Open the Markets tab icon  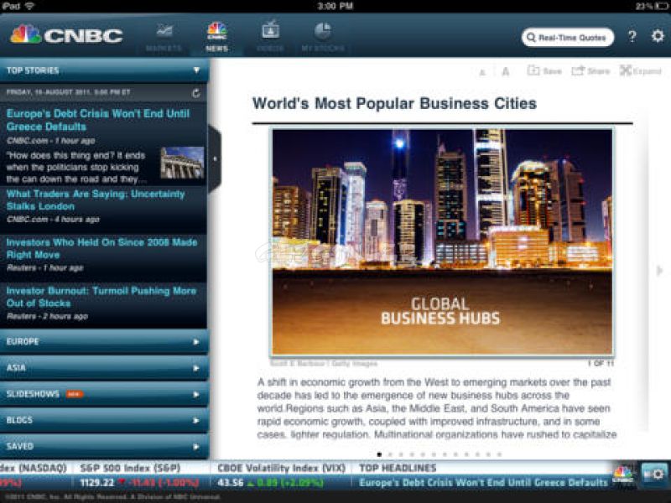coord(164,31)
